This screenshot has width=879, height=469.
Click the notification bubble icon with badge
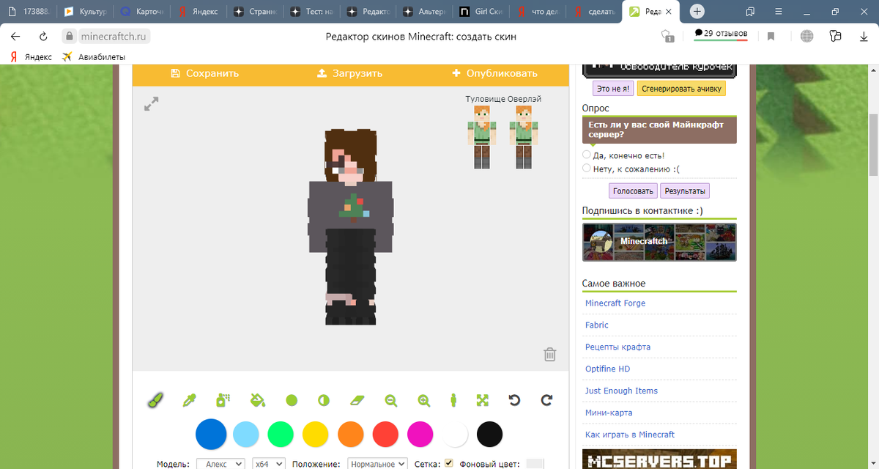coord(667,36)
